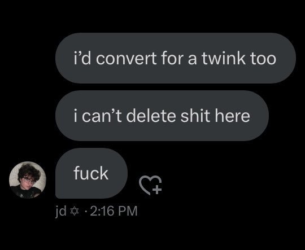Open the profile of sender "jd"

pos(60,211)
